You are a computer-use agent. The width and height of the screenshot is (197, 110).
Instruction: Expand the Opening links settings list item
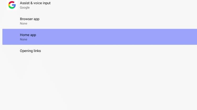[100, 51]
